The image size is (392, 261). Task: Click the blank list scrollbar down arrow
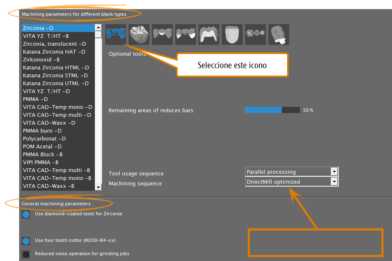coord(98,187)
